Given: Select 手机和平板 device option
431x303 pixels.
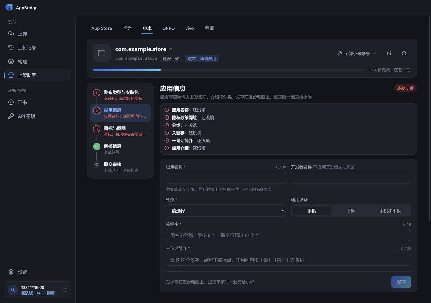Looking at the screenshot, I should coord(390,211).
